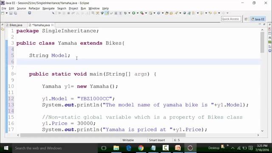The width and height of the screenshot is (272, 153).
Task: Open the File menu
Action: pyautogui.click(x=4, y=8)
